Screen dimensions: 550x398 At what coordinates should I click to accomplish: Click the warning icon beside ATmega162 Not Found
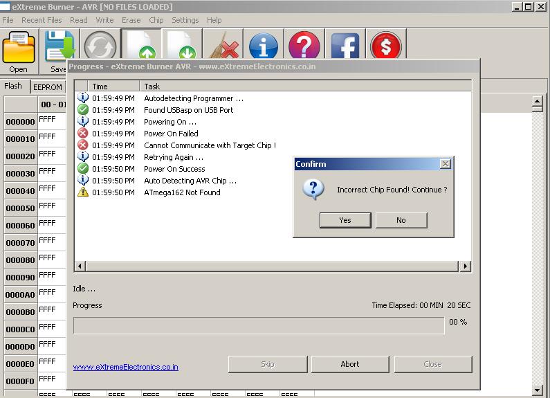[83, 192]
